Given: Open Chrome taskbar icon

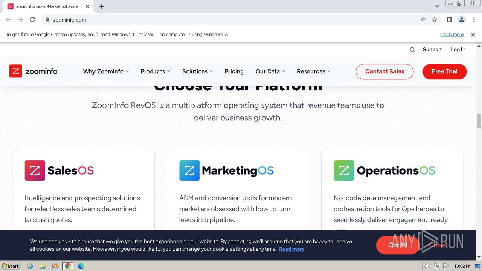Looking at the screenshot, I should click(68, 266).
